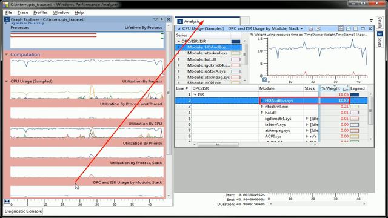Expand the Module: hal.dll series item
The width and height of the screenshot is (388, 218).
click(179, 59)
